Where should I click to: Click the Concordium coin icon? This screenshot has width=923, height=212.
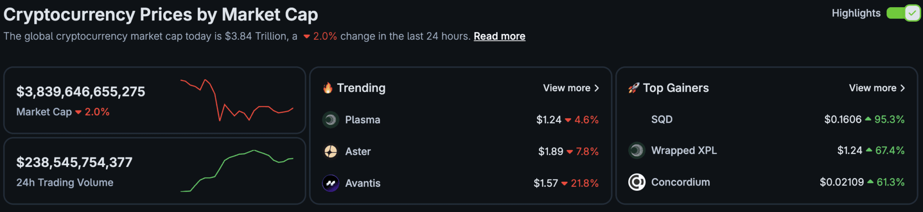636,182
